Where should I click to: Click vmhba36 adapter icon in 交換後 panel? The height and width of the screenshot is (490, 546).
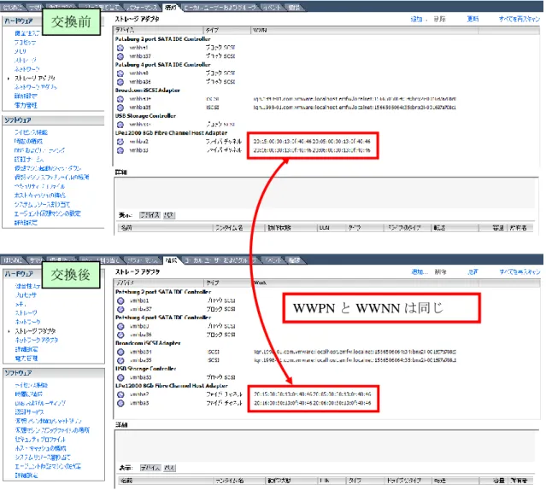pos(120,335)
